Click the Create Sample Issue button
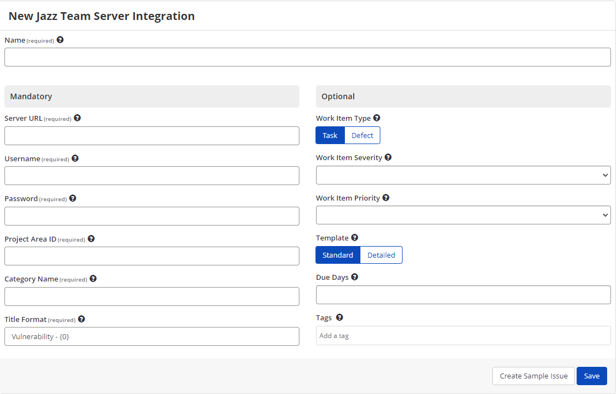Image resolution: width=616 pixels, height=394 pixels. pos(533,376)
